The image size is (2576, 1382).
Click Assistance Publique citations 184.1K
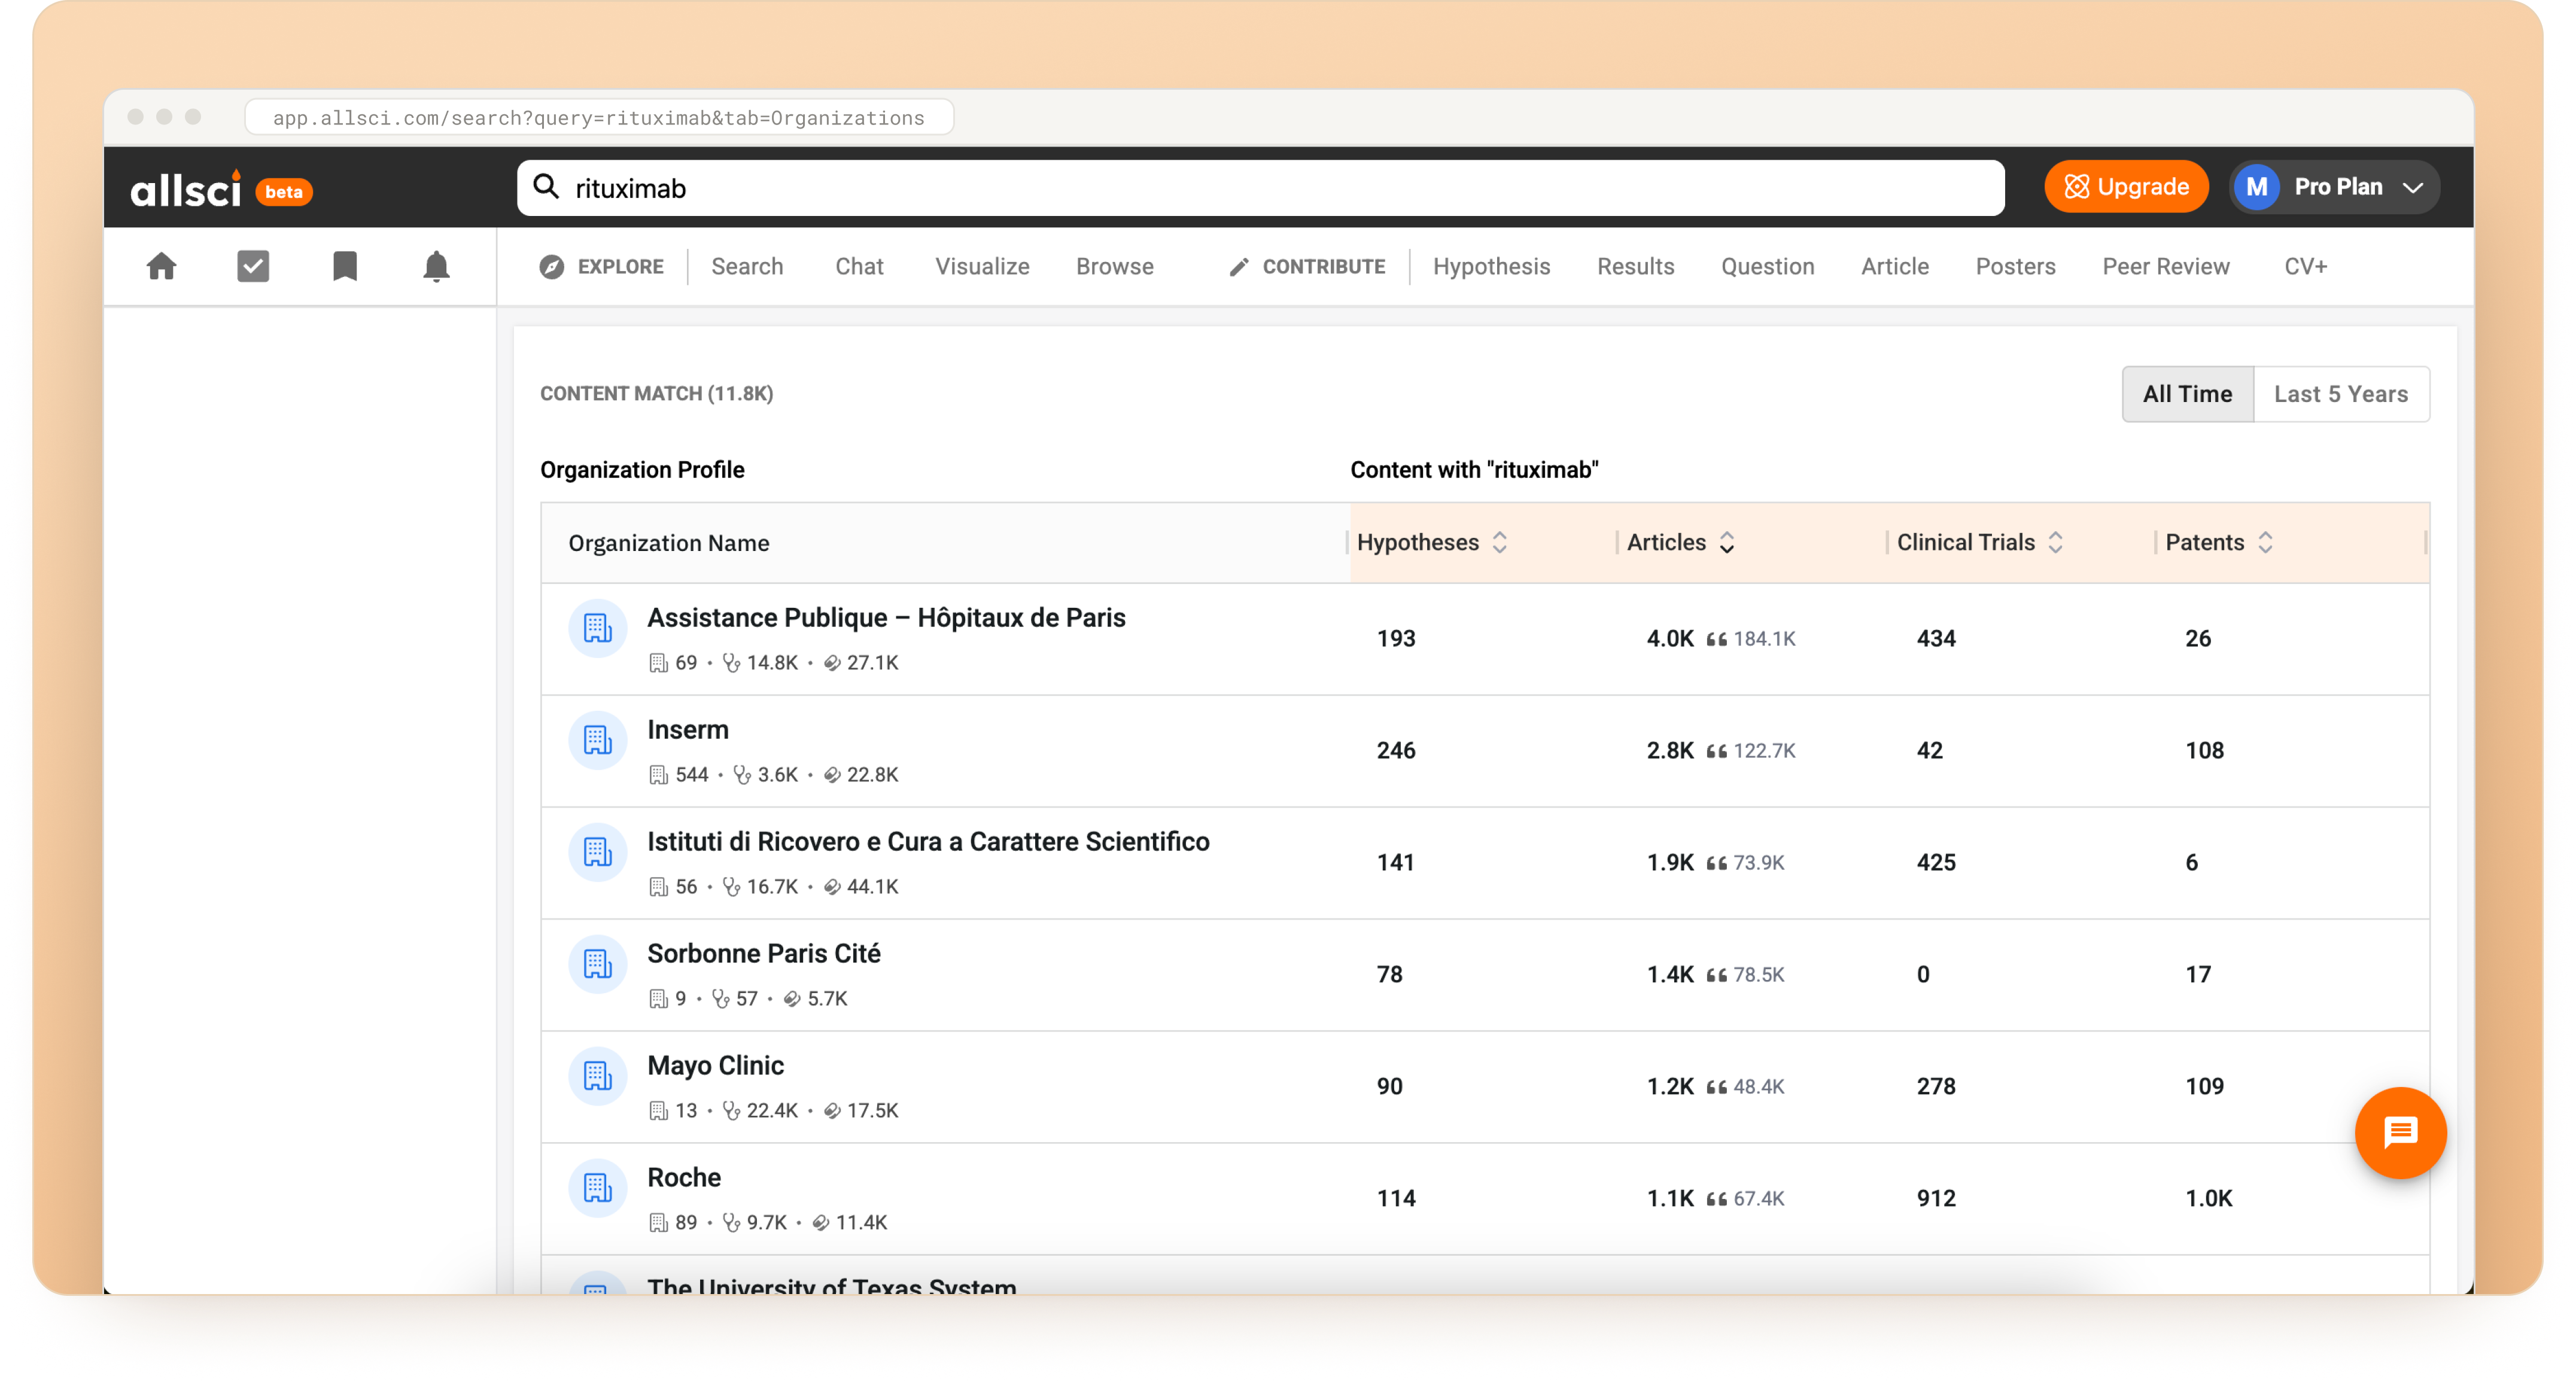coord(1764,639)
